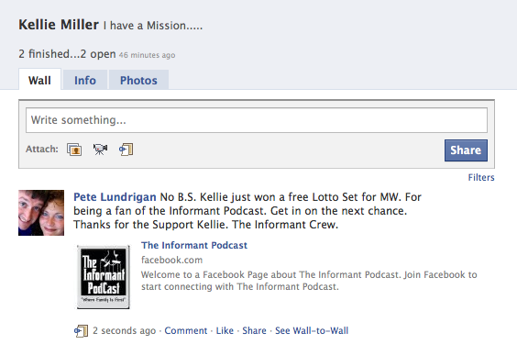Like Pete Lundrigan's wall post
The width and height of the screenshot is (517, 344).
point(225,330)
